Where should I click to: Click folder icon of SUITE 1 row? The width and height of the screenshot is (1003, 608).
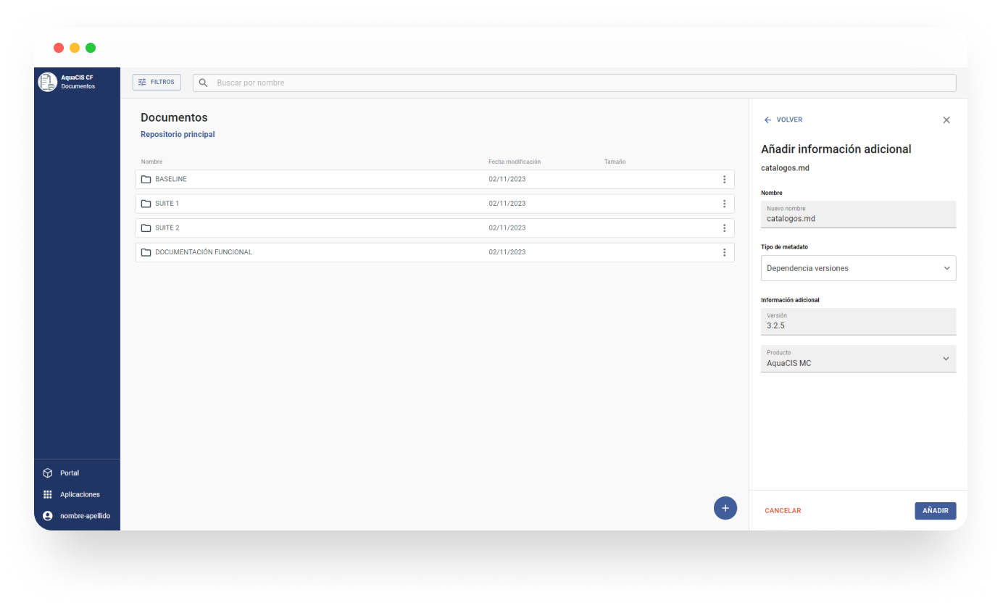(146, 204)
